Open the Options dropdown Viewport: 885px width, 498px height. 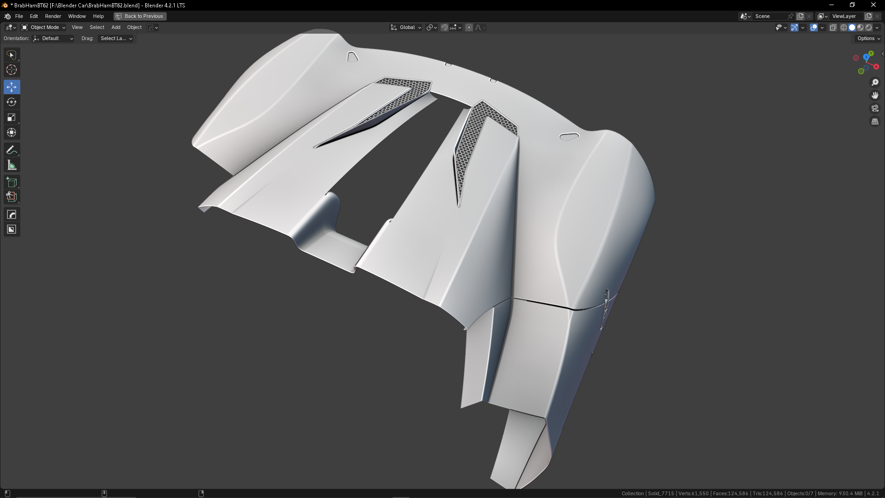coord(868,39)
